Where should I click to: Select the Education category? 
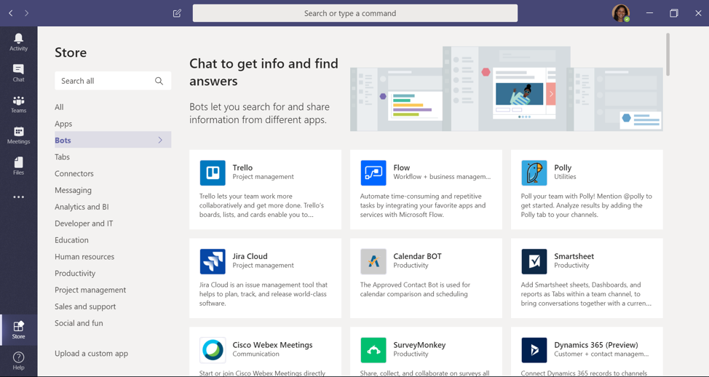tap(71, 240)
